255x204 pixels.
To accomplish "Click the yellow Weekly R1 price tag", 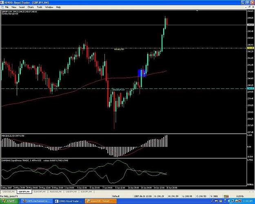I will (x=251, y=48).
